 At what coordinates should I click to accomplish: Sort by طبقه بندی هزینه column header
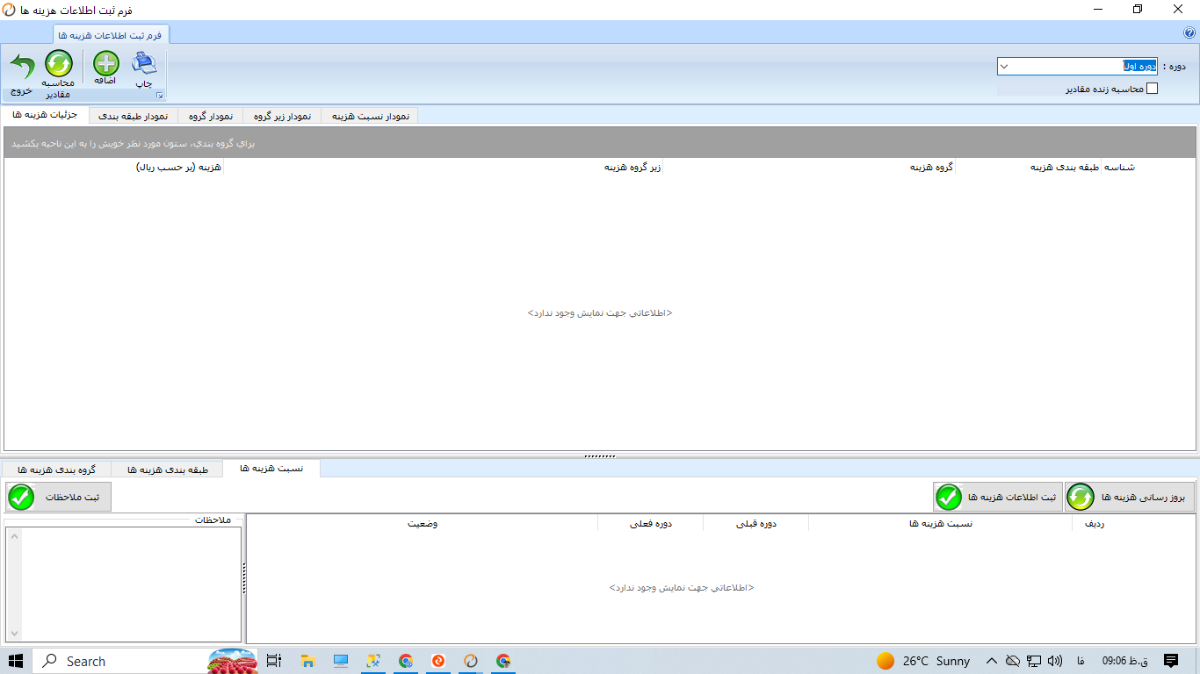1029,167
